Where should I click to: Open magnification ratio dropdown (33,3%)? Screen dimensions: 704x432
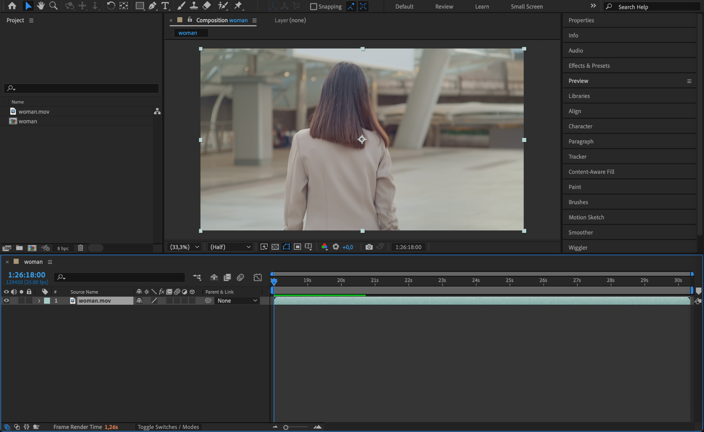pos(185,247)
